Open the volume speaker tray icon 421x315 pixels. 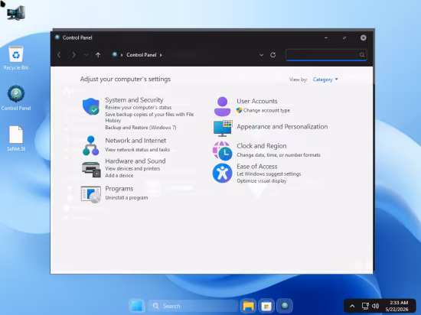click(375, 306)
